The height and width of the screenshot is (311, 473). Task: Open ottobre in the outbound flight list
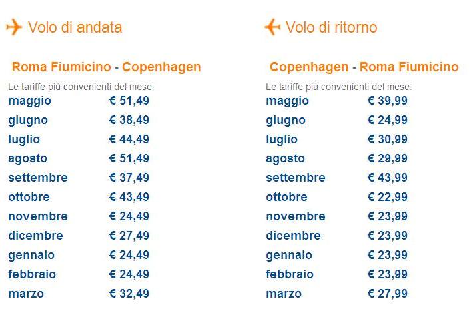click(x=29, y=197)
